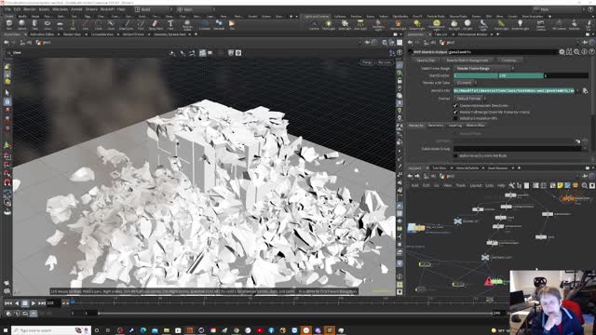Screen dimensions: 596x335
Task: Select the L-System shelf tool
Action: (x=205, y=25)
